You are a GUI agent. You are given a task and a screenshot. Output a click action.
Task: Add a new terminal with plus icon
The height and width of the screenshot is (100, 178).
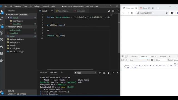click(x=100, y=73)
